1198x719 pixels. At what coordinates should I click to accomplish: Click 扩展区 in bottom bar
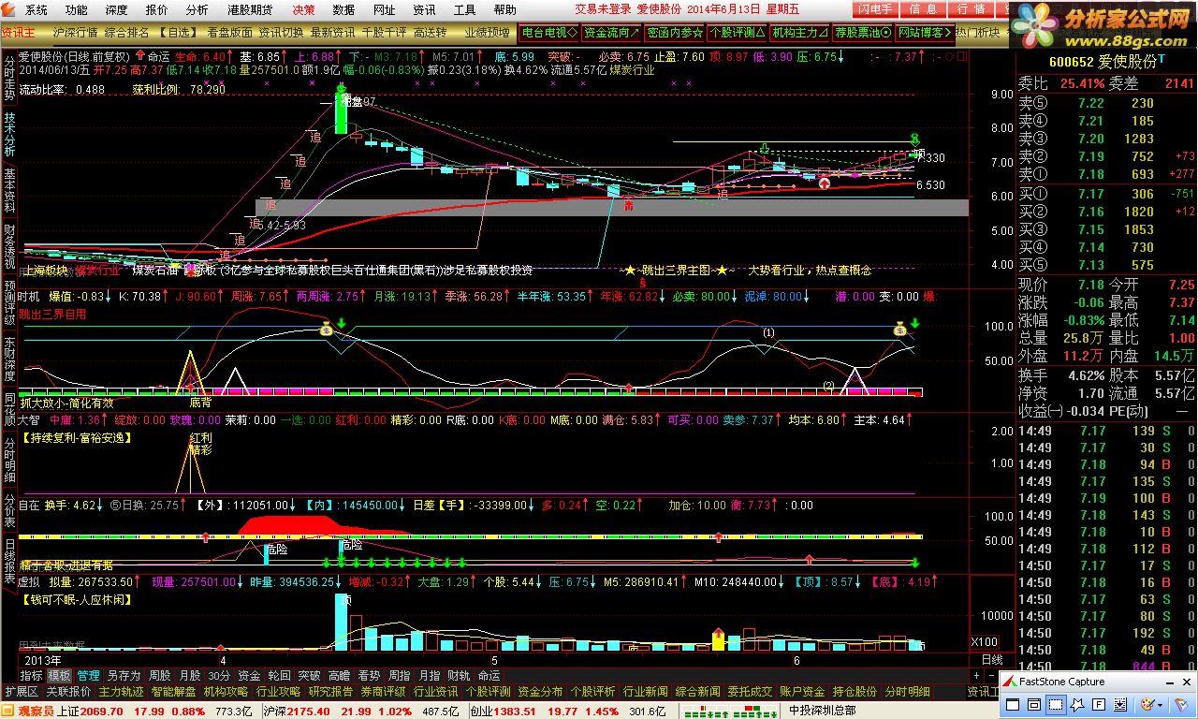(x=21, y=691)
